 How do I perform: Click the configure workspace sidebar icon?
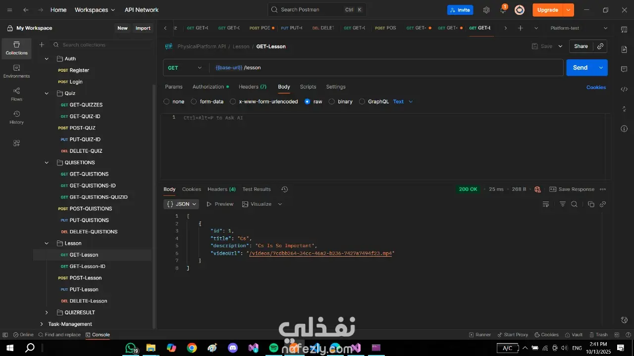(17, 143)
